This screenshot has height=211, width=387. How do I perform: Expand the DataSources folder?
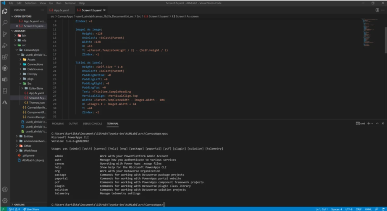tap(35, 69)
